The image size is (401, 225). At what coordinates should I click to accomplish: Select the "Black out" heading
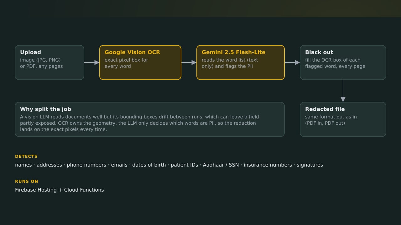click(319, 52)
